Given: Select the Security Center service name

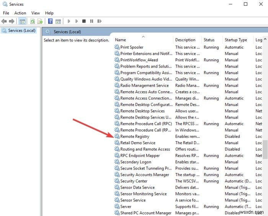Looking at the screenshot, I should [x=134, y=181].
